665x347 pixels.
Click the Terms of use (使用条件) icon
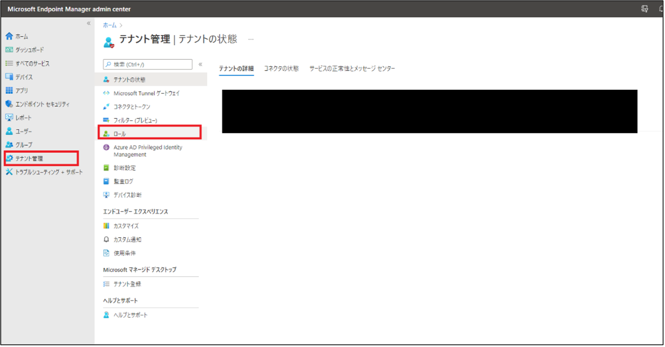pyautogui.click(x=106, y=253)
